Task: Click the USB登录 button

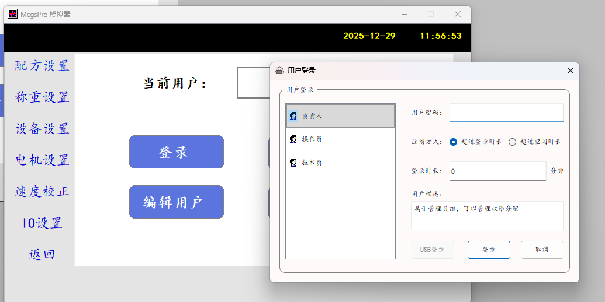Action: [x=433, y=250]
